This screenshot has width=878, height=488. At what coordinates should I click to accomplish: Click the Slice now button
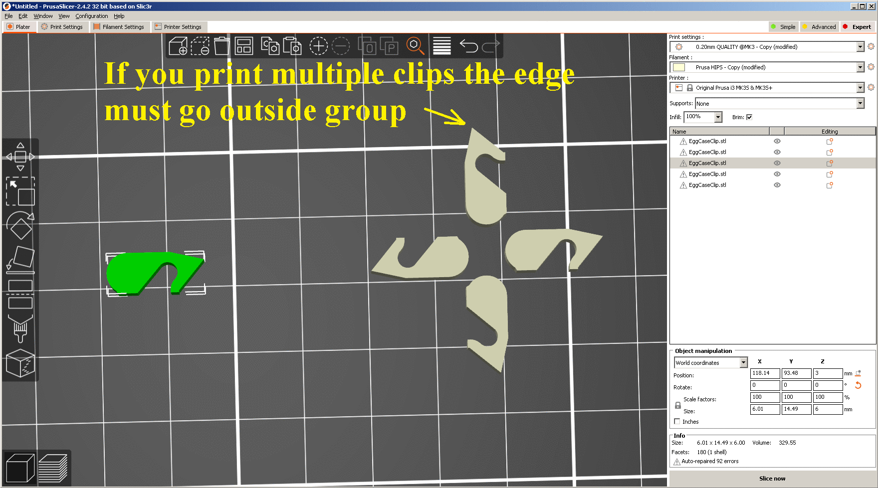[772, 479]
